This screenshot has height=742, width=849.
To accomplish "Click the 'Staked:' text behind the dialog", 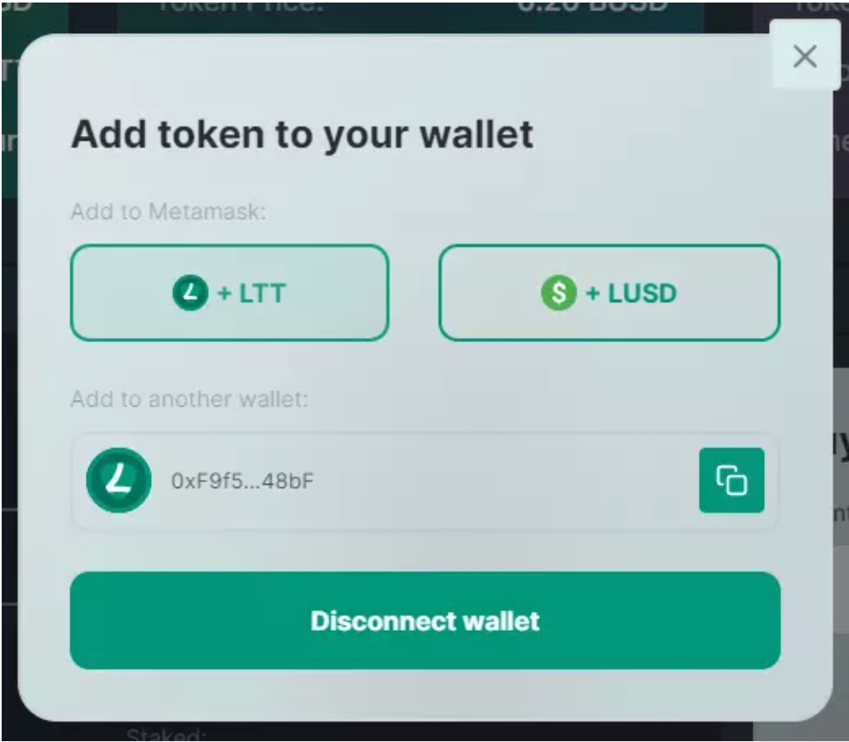I will click(x=166, y=734).
